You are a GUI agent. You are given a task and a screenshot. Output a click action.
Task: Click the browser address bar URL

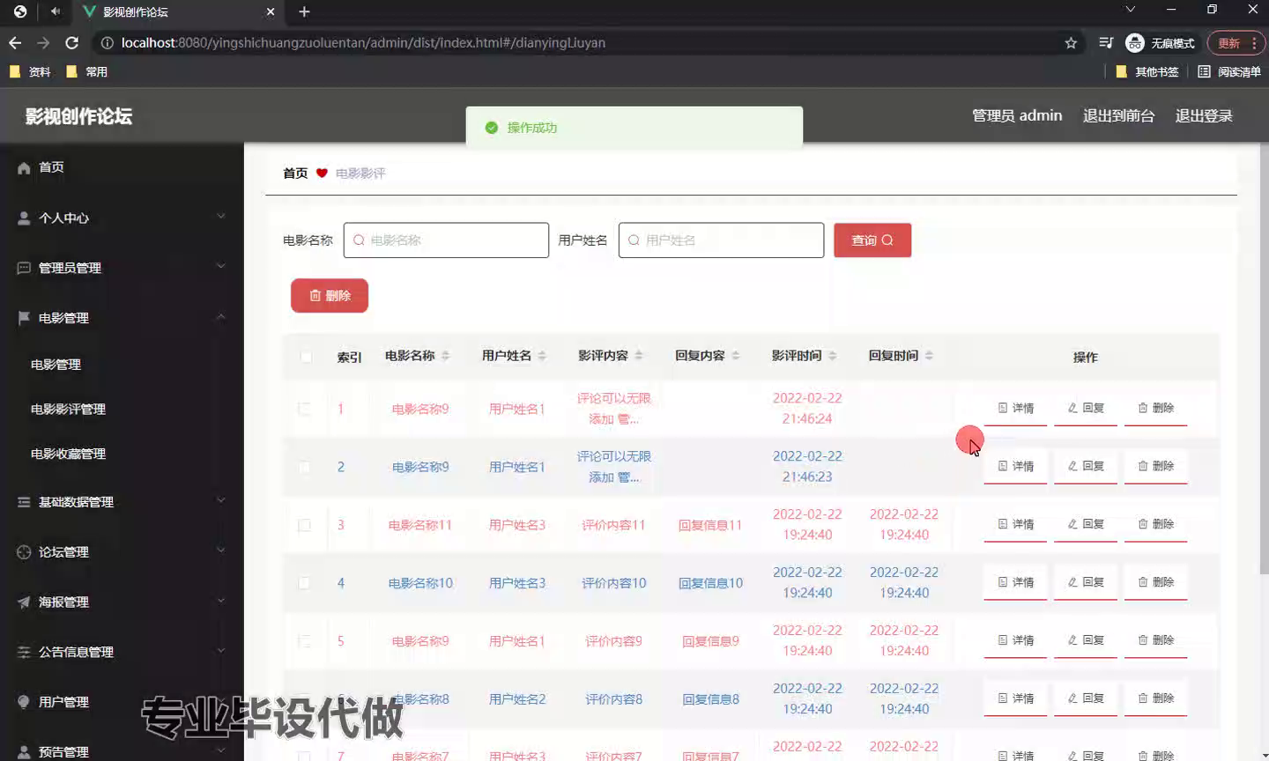tap(363, 42)
